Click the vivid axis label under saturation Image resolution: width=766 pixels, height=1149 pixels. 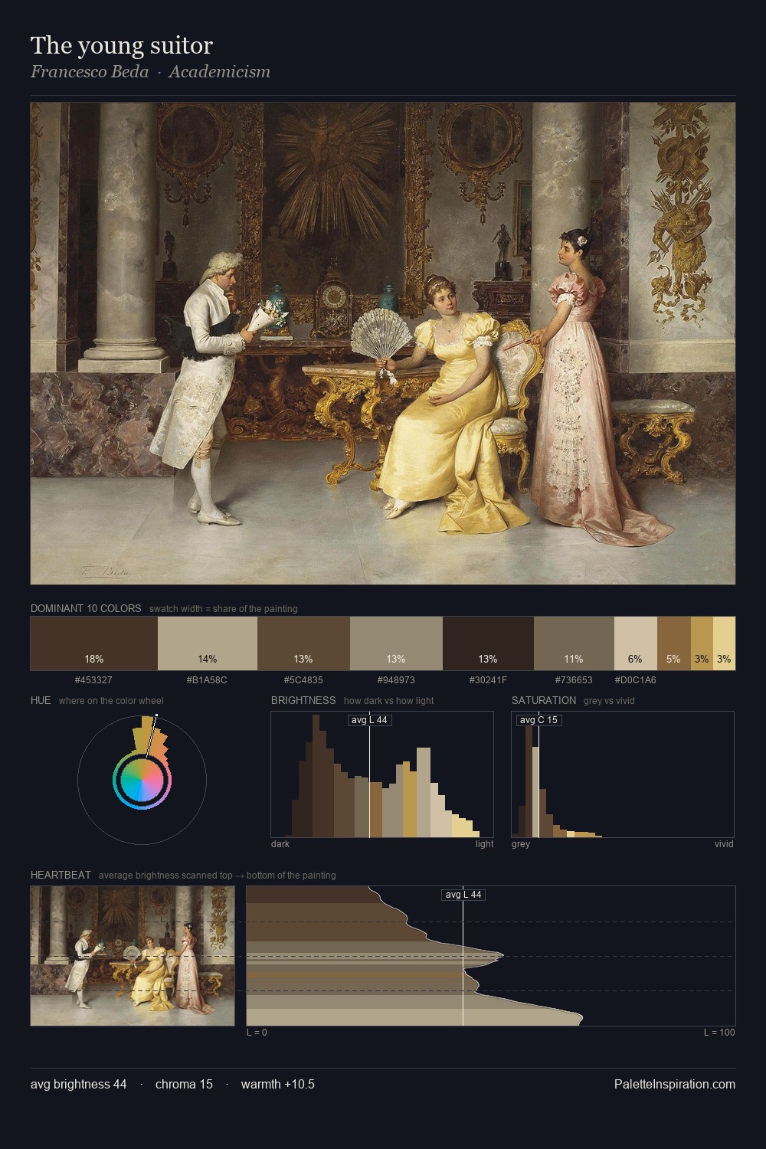(x=724, y=844)
